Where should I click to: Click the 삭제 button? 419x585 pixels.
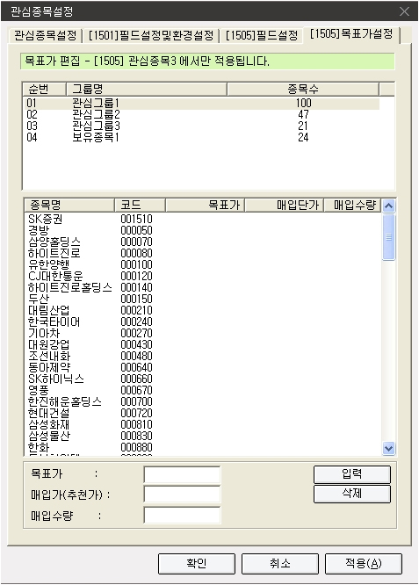pyautogui.click(x=352, y=494)
